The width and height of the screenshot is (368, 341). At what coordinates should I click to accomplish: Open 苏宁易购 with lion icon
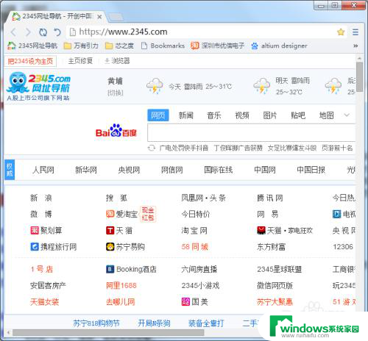click(x=125, y=247)
